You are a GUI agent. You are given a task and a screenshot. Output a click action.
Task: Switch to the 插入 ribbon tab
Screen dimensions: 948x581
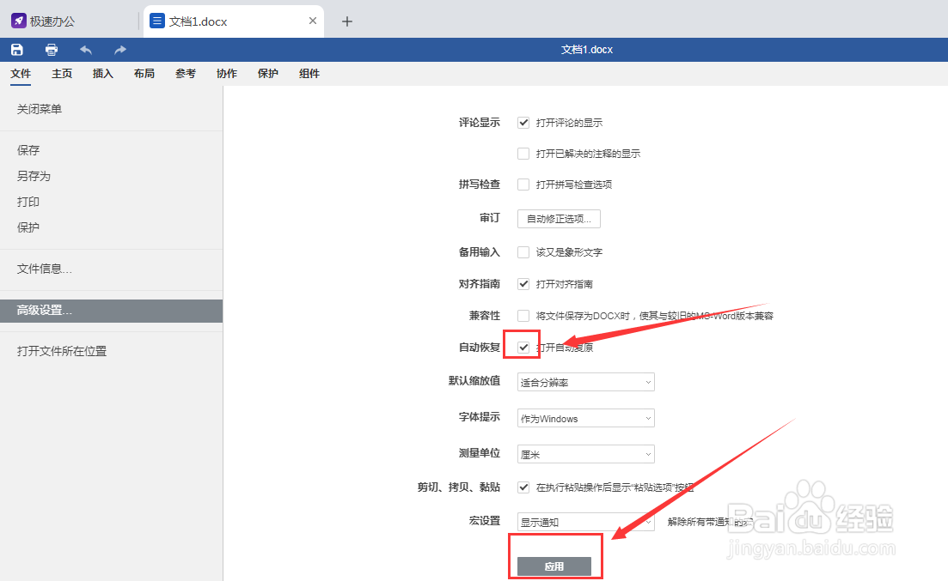[x=102, y=74]
